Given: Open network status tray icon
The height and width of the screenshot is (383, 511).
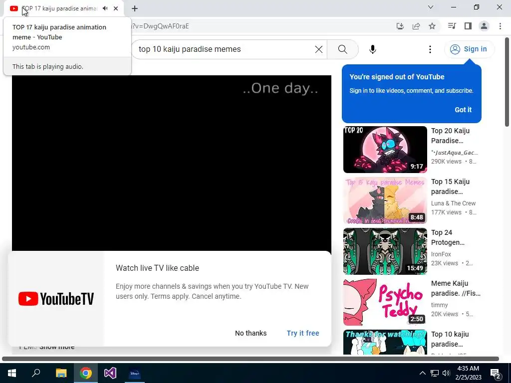Looking at the screenshot, I should 435,373.
